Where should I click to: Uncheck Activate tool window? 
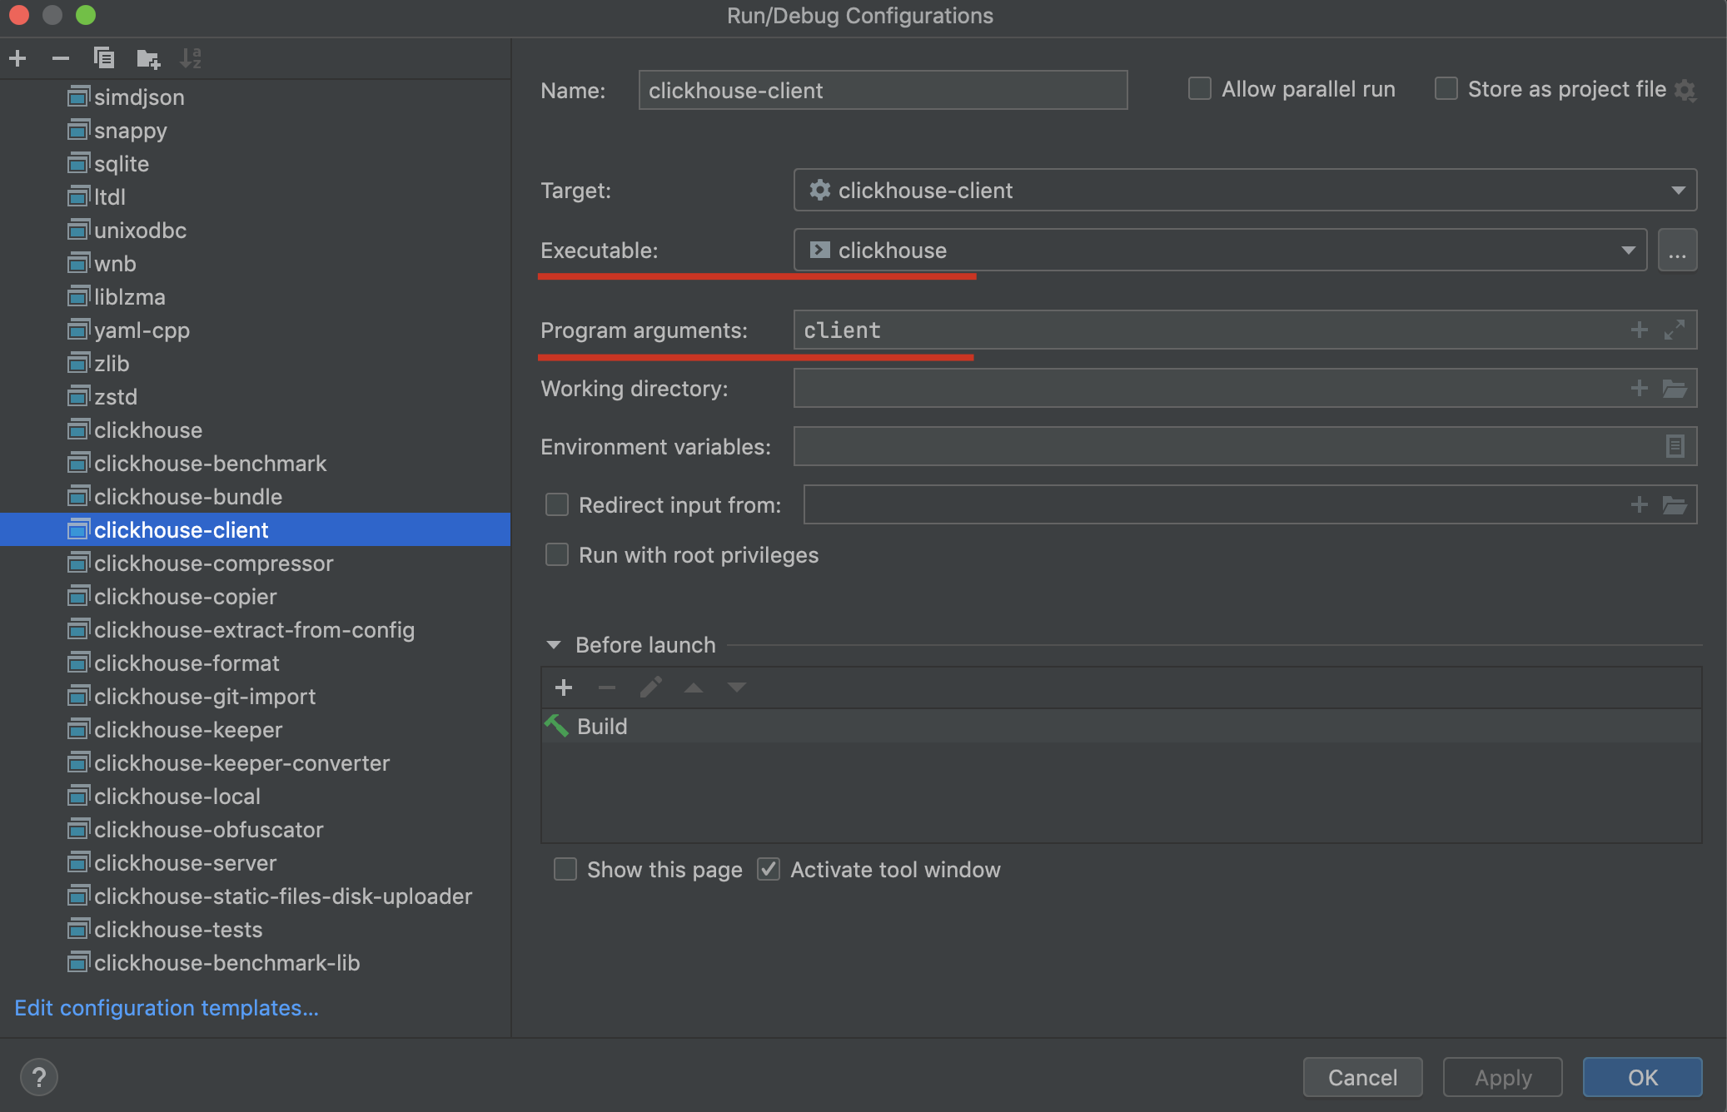769,870
